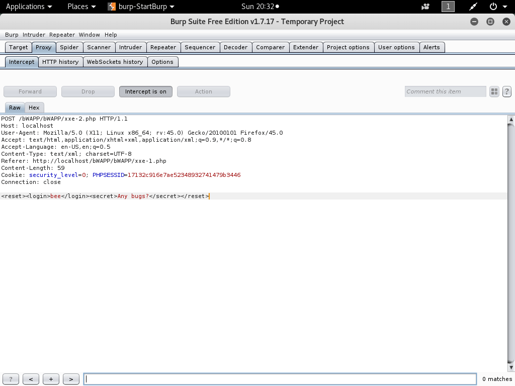Open the HTTP history tab

[x=60, y=62]
